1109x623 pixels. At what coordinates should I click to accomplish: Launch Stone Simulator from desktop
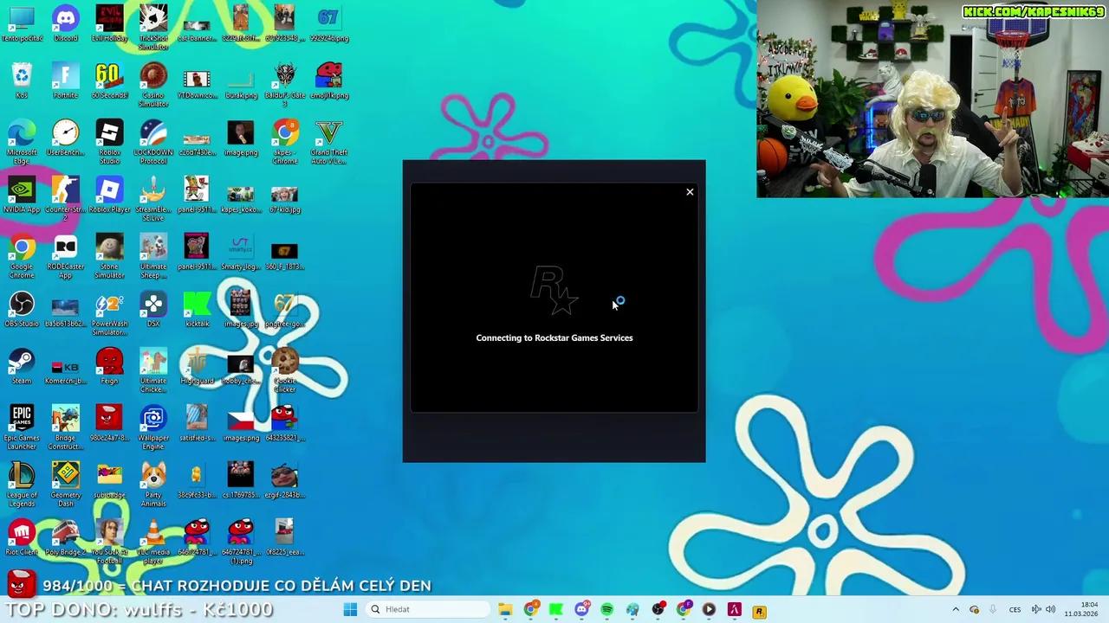point(109,257)
